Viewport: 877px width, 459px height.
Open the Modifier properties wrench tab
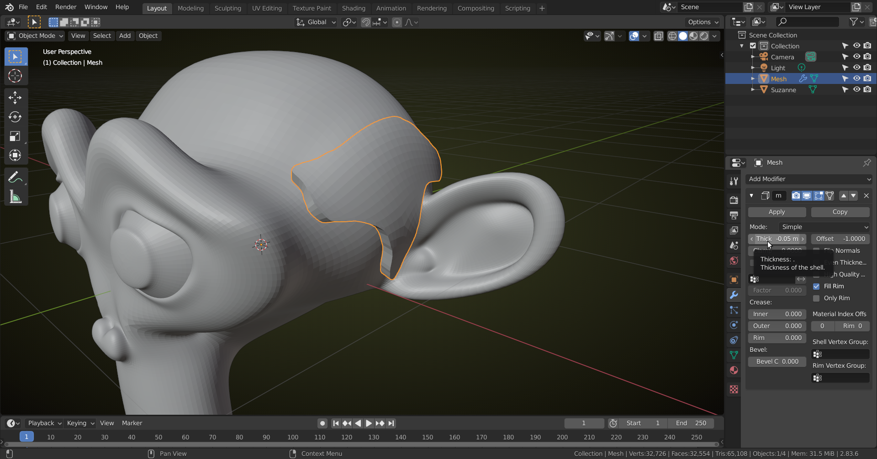coord(734,295)
